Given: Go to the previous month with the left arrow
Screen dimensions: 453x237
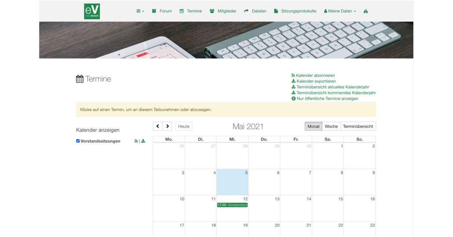Looking at the screenshot, I should 158,126.
